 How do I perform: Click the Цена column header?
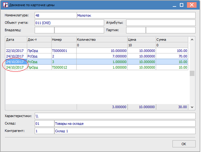(x=142, y=40)
